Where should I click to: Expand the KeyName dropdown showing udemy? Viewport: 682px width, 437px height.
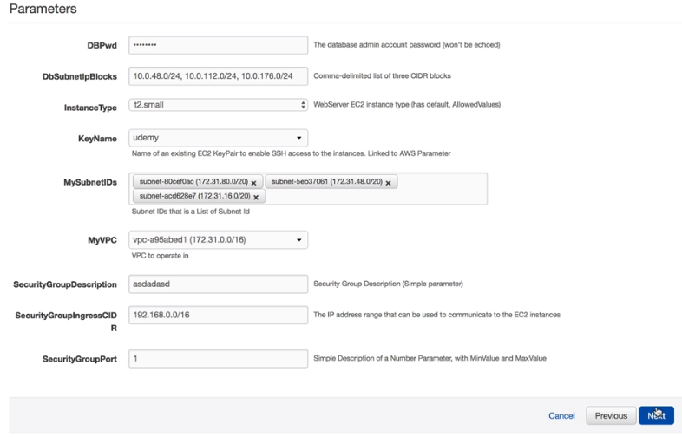click(218, 138)
